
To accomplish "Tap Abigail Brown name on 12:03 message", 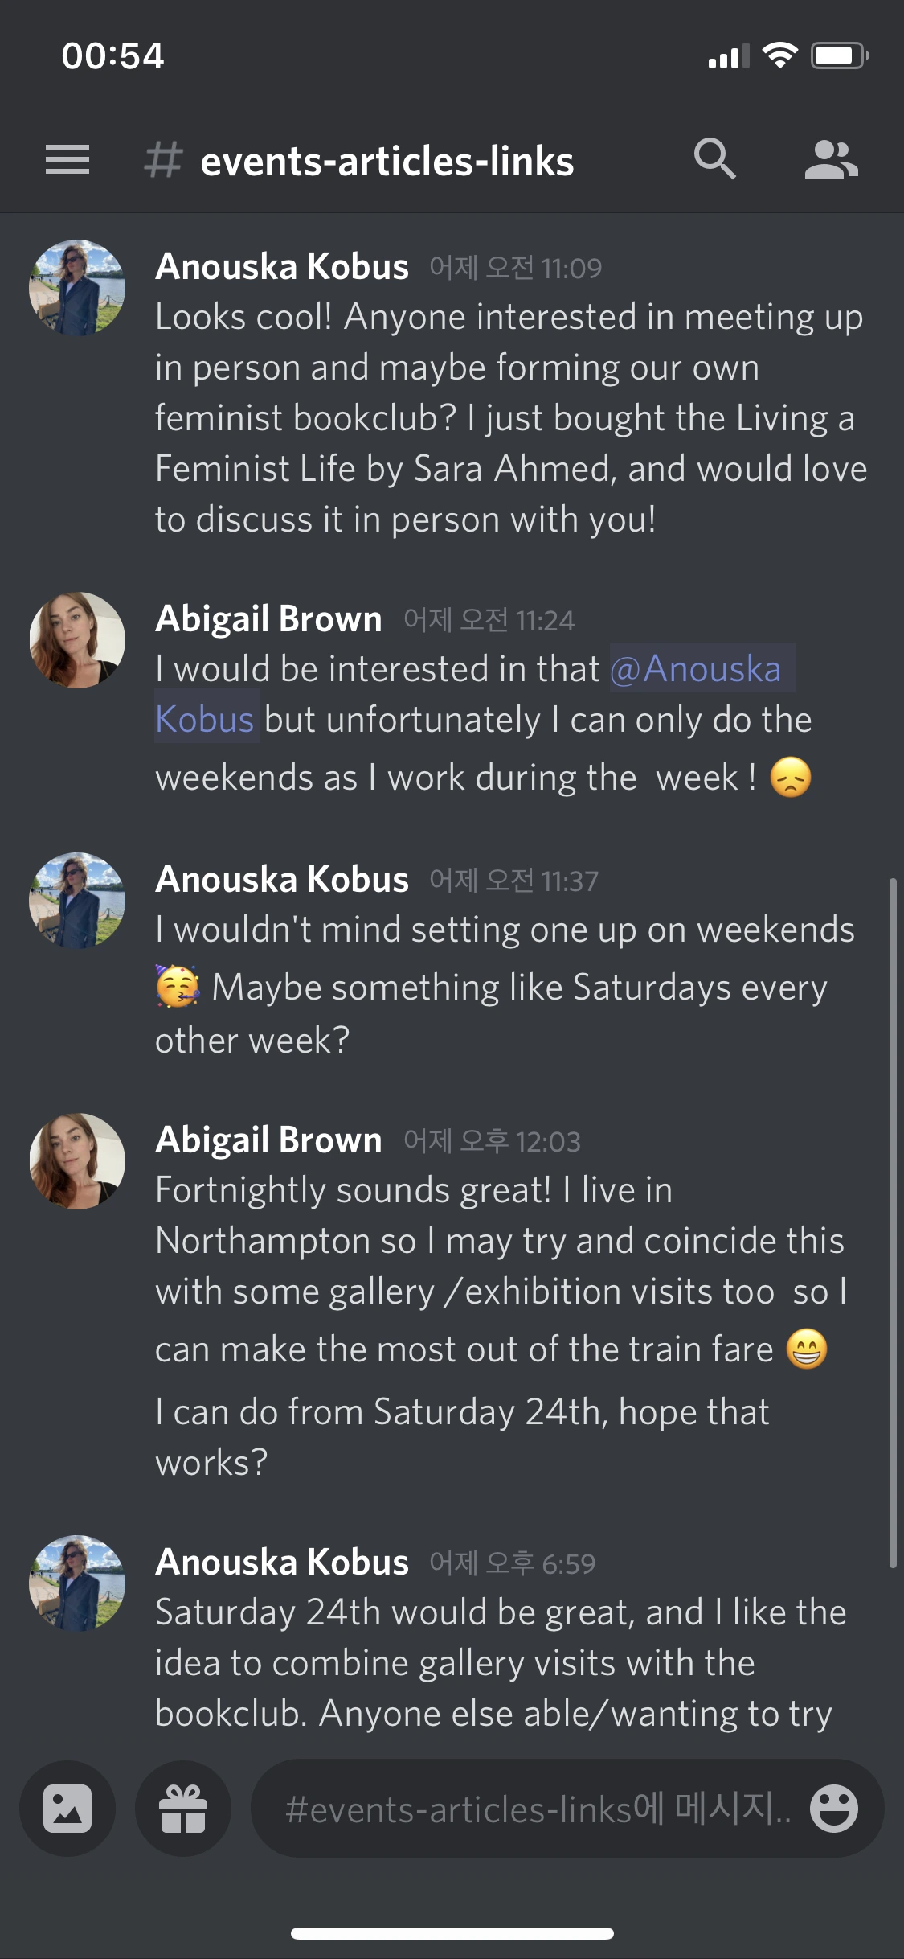I will coord(268,1140).
